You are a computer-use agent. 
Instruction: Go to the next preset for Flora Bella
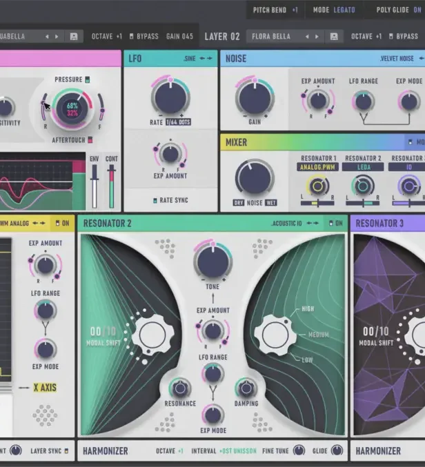pyautogui.click(x=317, y=37)
